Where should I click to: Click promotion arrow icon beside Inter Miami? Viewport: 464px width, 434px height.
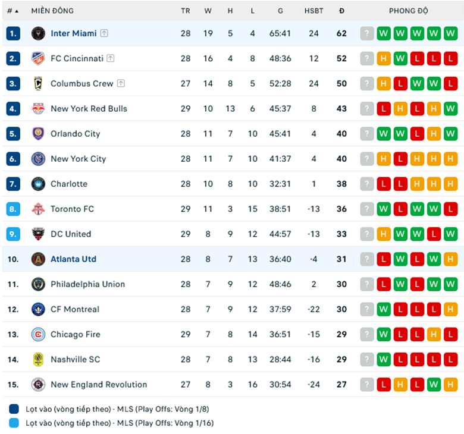(x=104, y=33)
